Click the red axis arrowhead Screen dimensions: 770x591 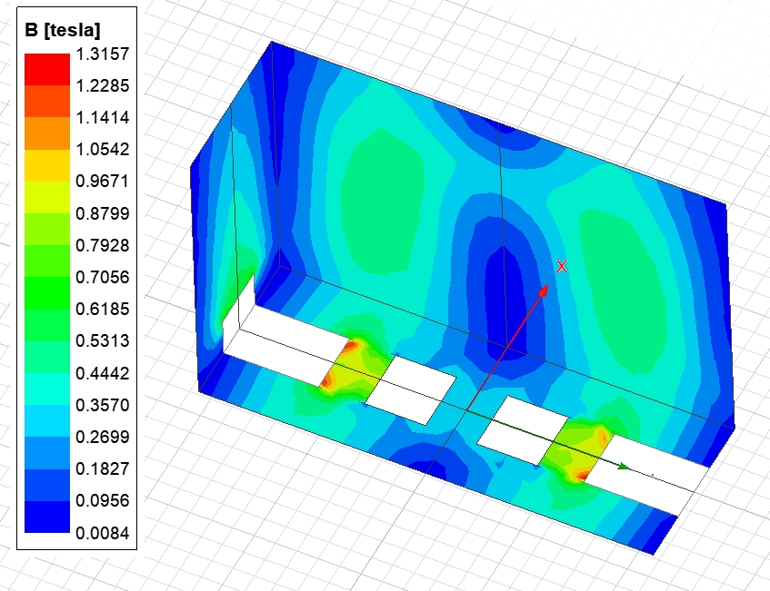[x=545, y=290]
